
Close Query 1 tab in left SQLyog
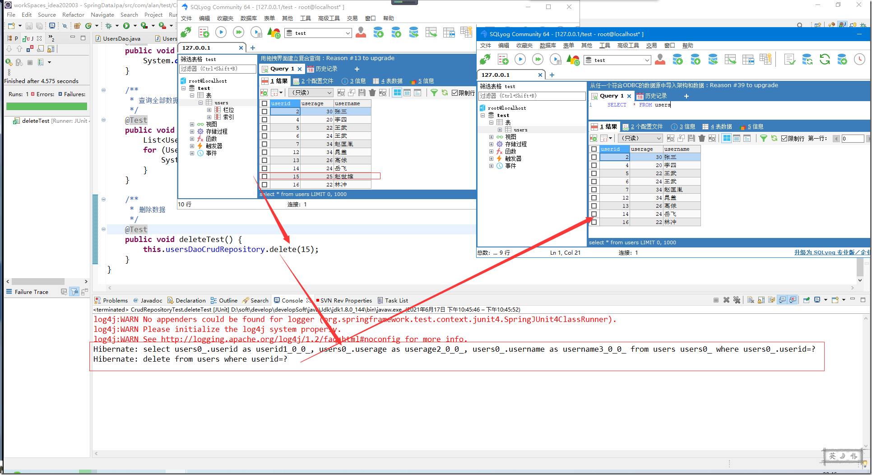pyautogui.click(x=300, y=69)
